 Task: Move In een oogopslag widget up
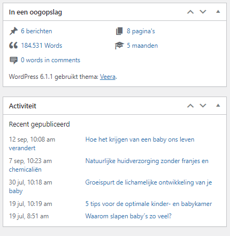[x=190, y=12]
